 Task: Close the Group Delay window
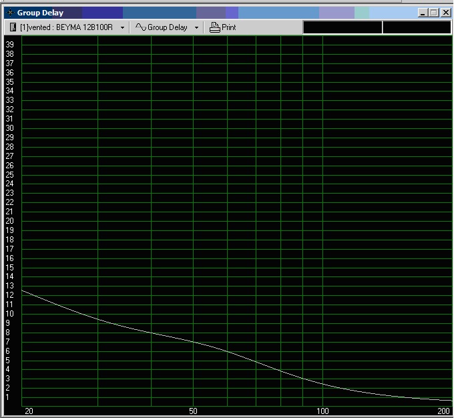[445, 13]
